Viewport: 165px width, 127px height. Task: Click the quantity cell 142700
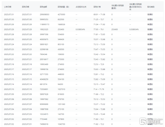click(x=61, y=114)
